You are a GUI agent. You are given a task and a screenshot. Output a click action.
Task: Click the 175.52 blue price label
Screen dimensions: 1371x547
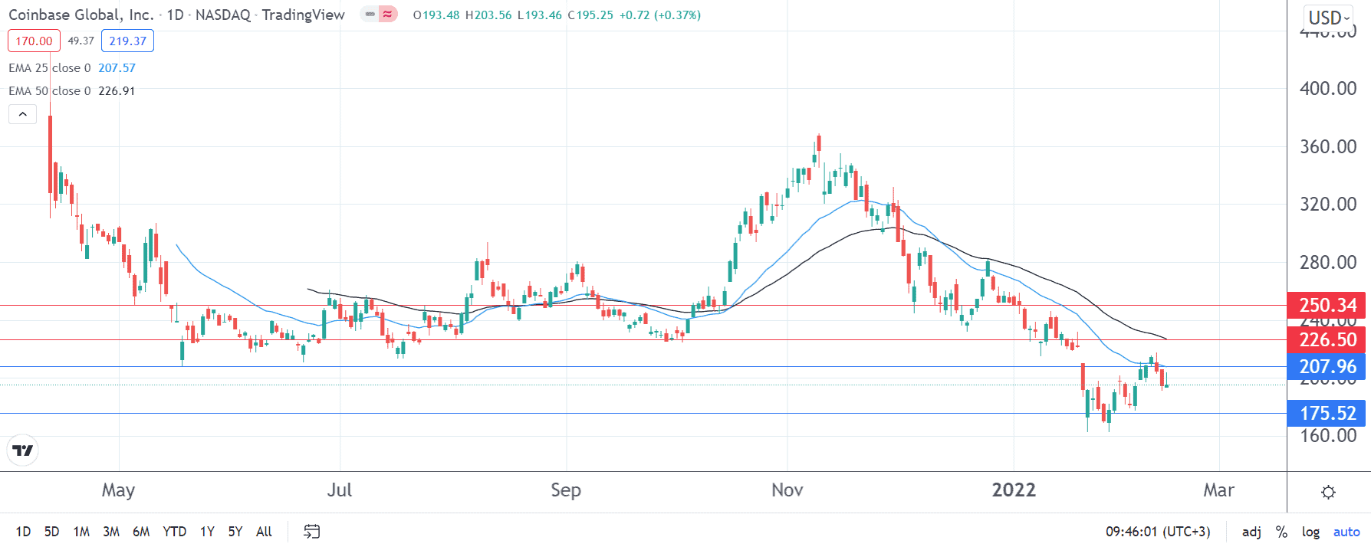(1328, 413)
